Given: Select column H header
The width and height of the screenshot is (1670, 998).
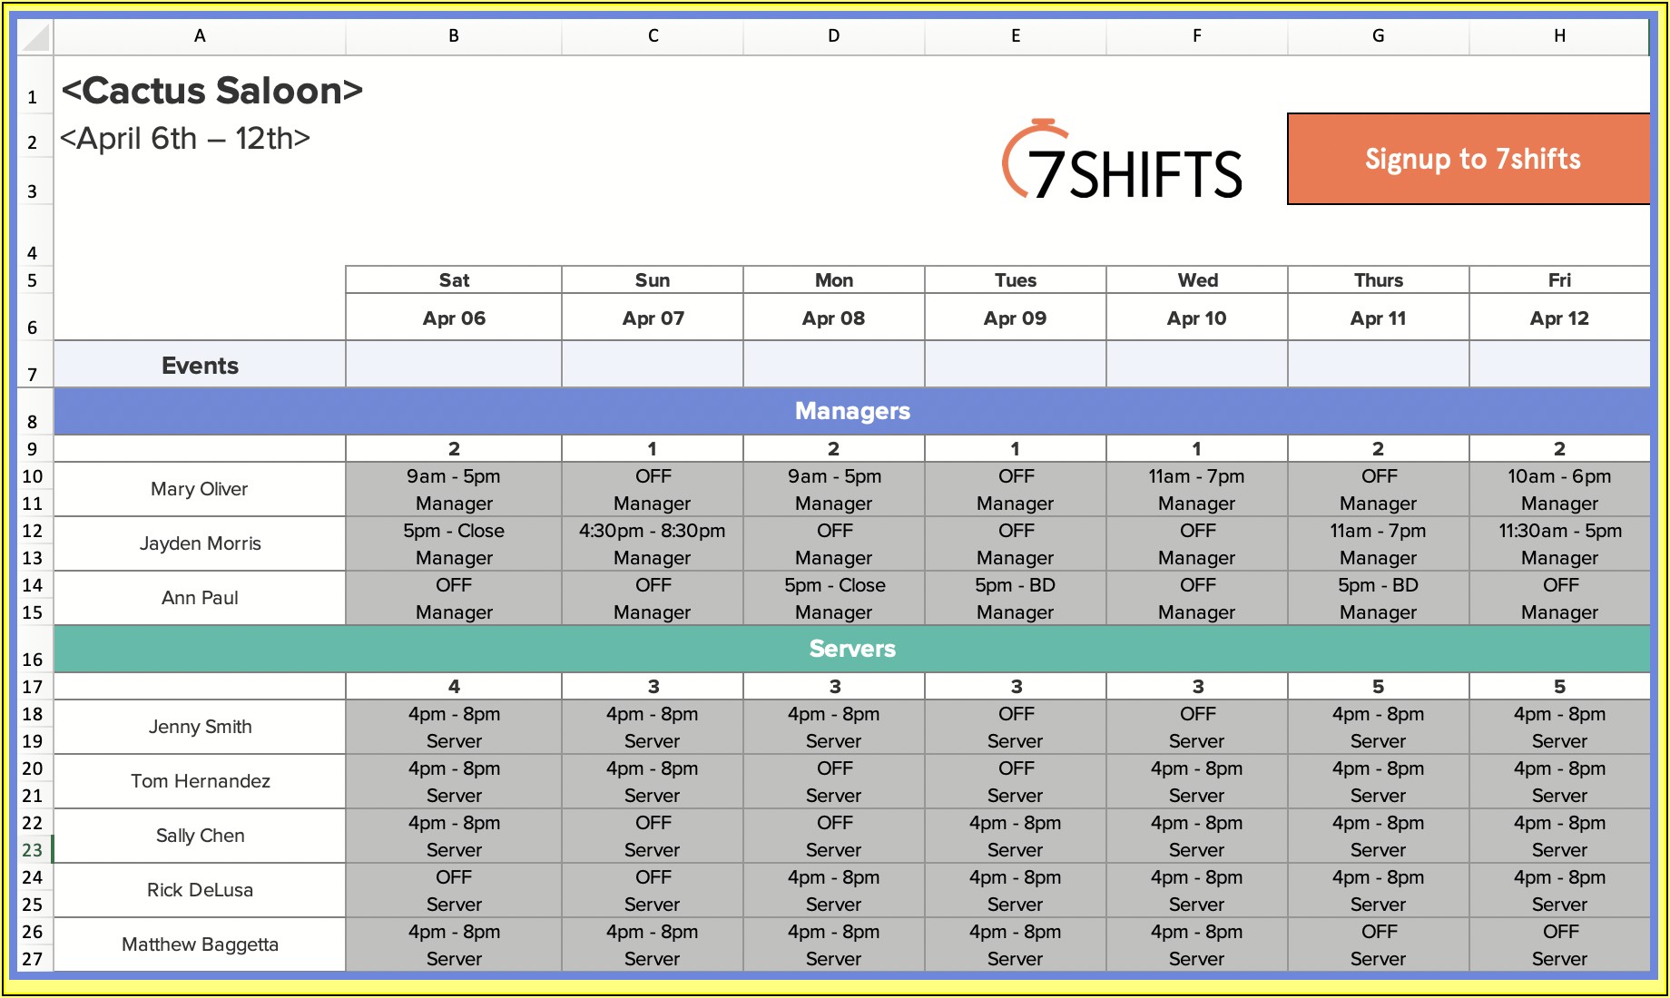Looking at the screenshot, I should click(1558, 36).
